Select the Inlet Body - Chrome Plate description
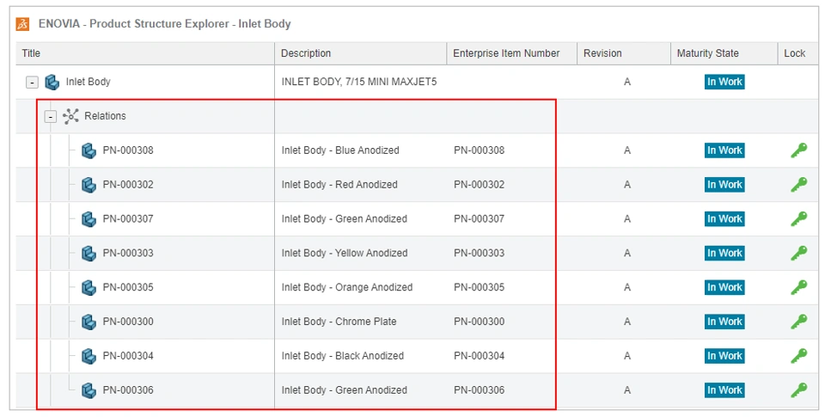 click(339, 322)
